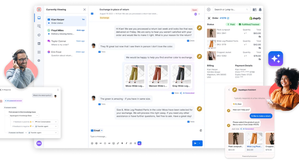Image resolution: width=299 pixels, height=161 pixels.
Task: Click the Fulfilled/Tracked status badge
Action: tap(249, 24)
